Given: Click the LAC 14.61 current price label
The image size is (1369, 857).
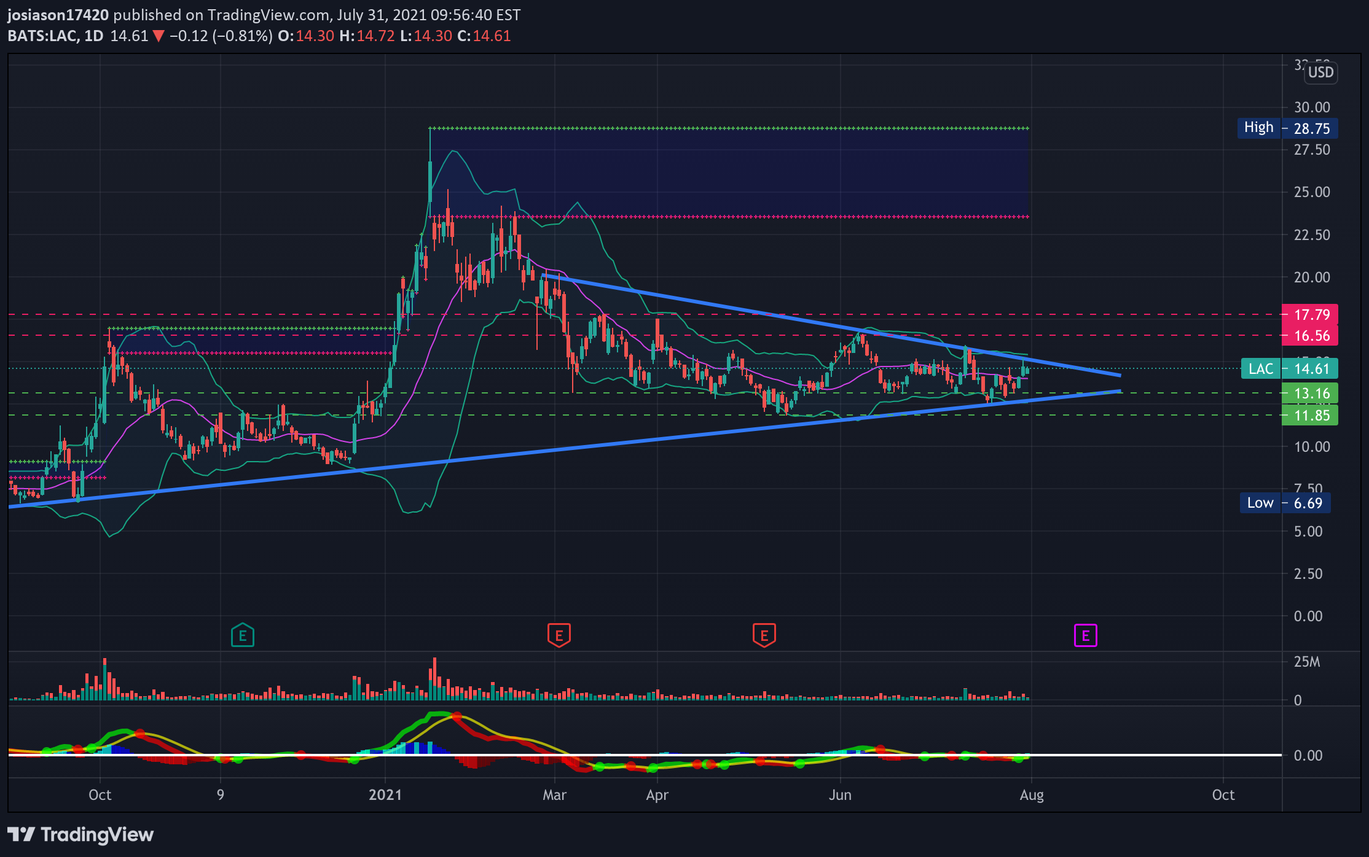Looking at the screenshot, I should pos(1289,369).
